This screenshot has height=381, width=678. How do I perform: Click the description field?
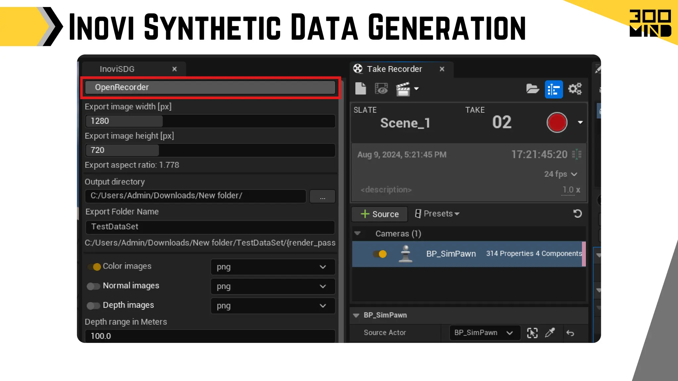[x=386, y=190]
